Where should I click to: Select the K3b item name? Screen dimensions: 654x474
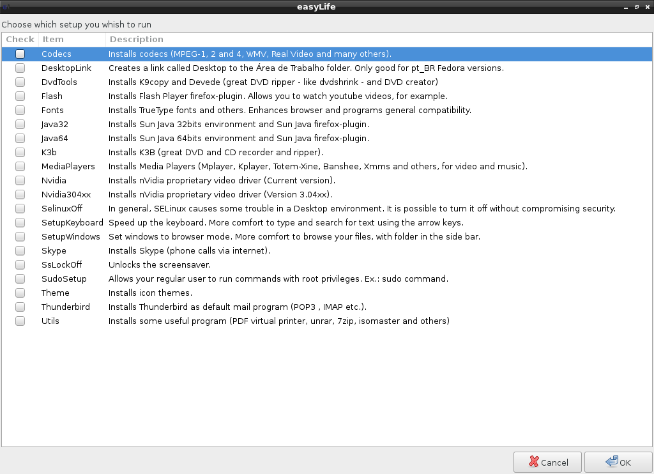(49, 152)
